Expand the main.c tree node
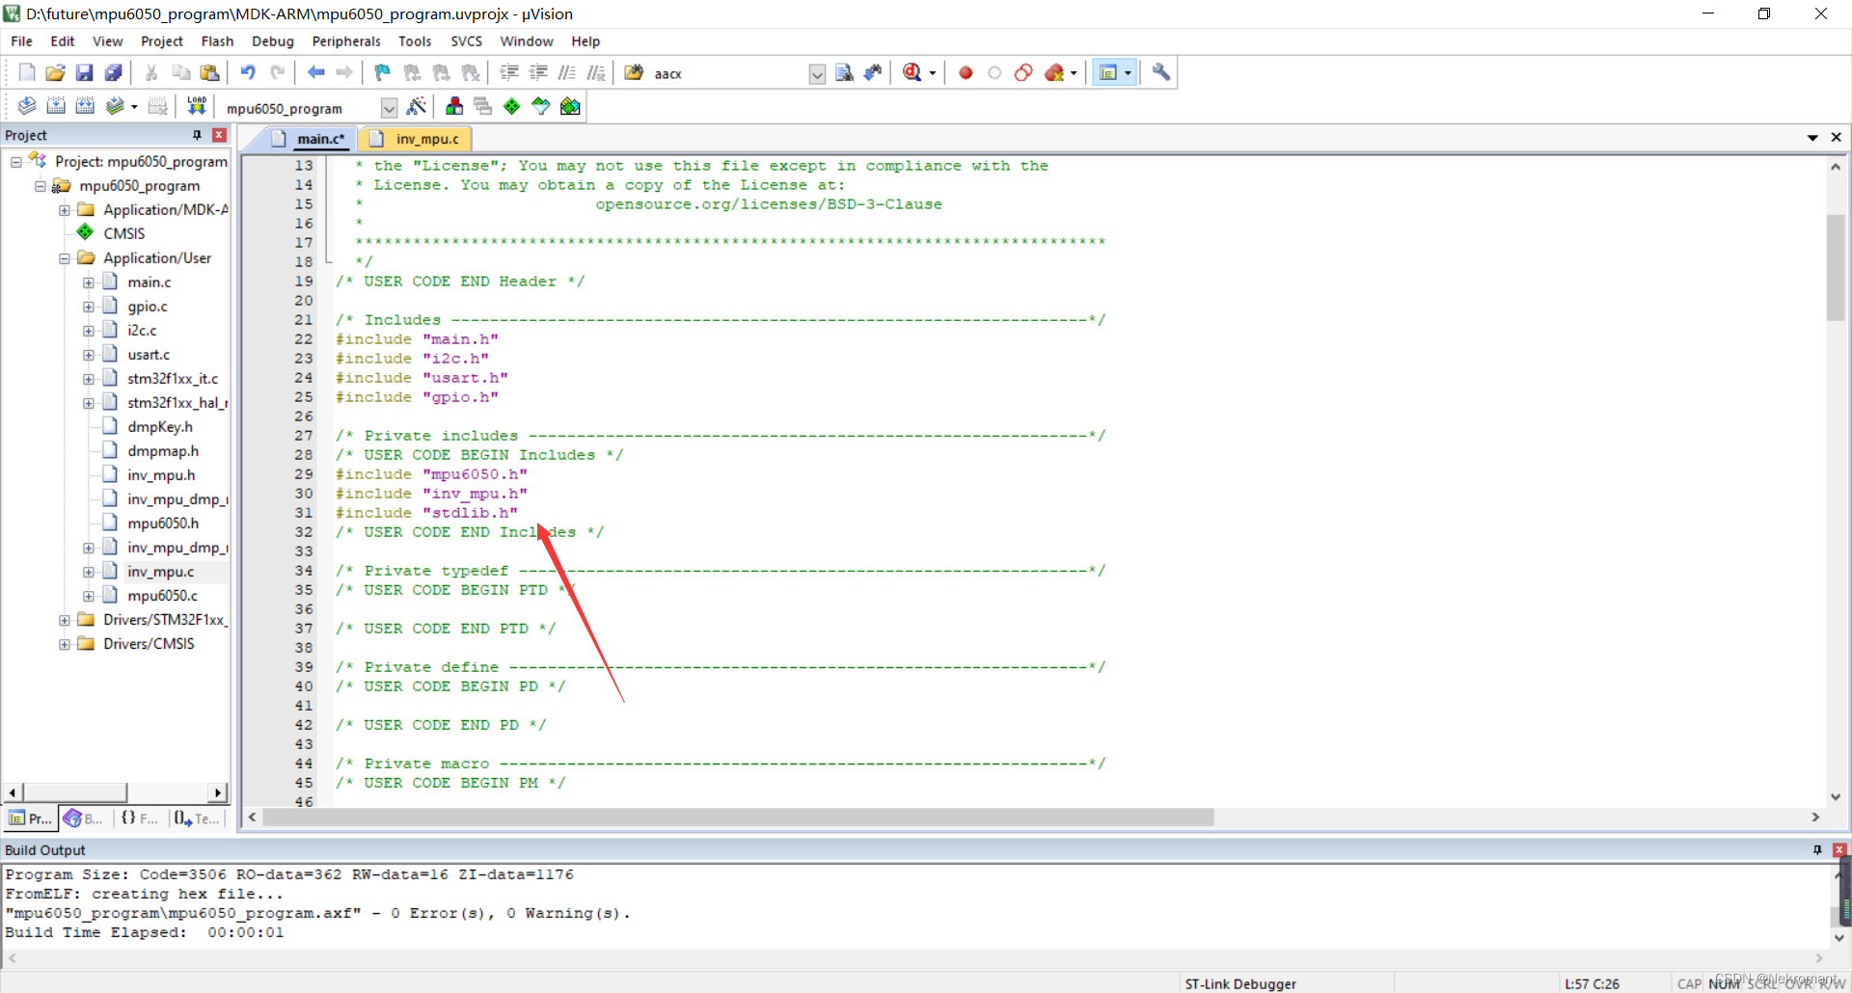This screenshot has width=1852, height=993. click(88, 282)
